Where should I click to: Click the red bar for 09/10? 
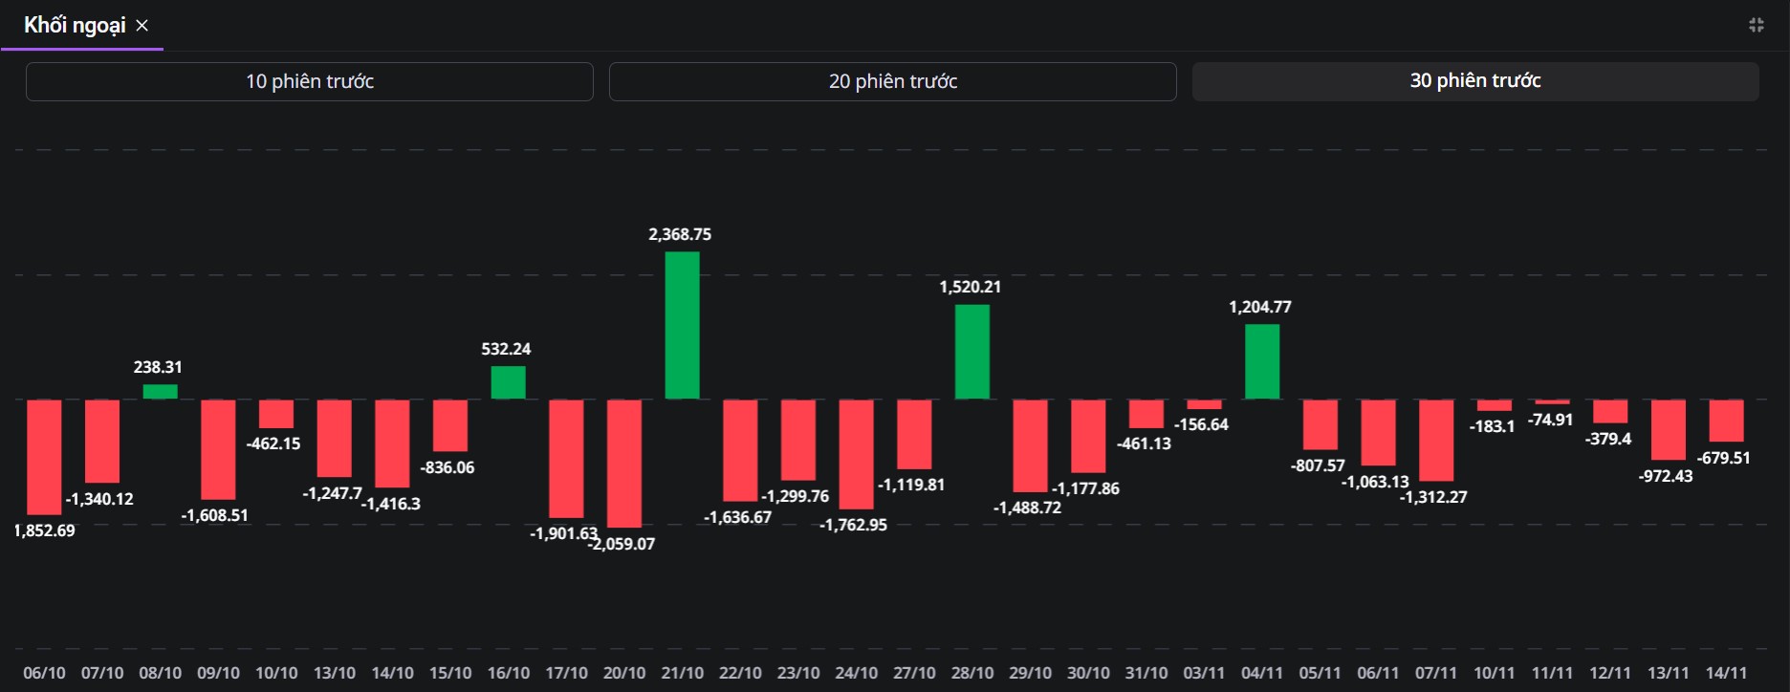coord(218,449)
